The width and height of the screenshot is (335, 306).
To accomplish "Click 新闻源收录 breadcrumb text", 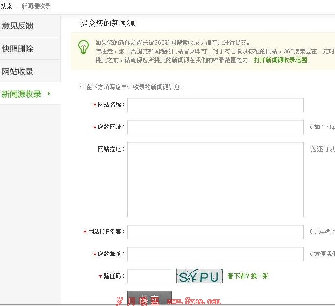I will [36, 6].
